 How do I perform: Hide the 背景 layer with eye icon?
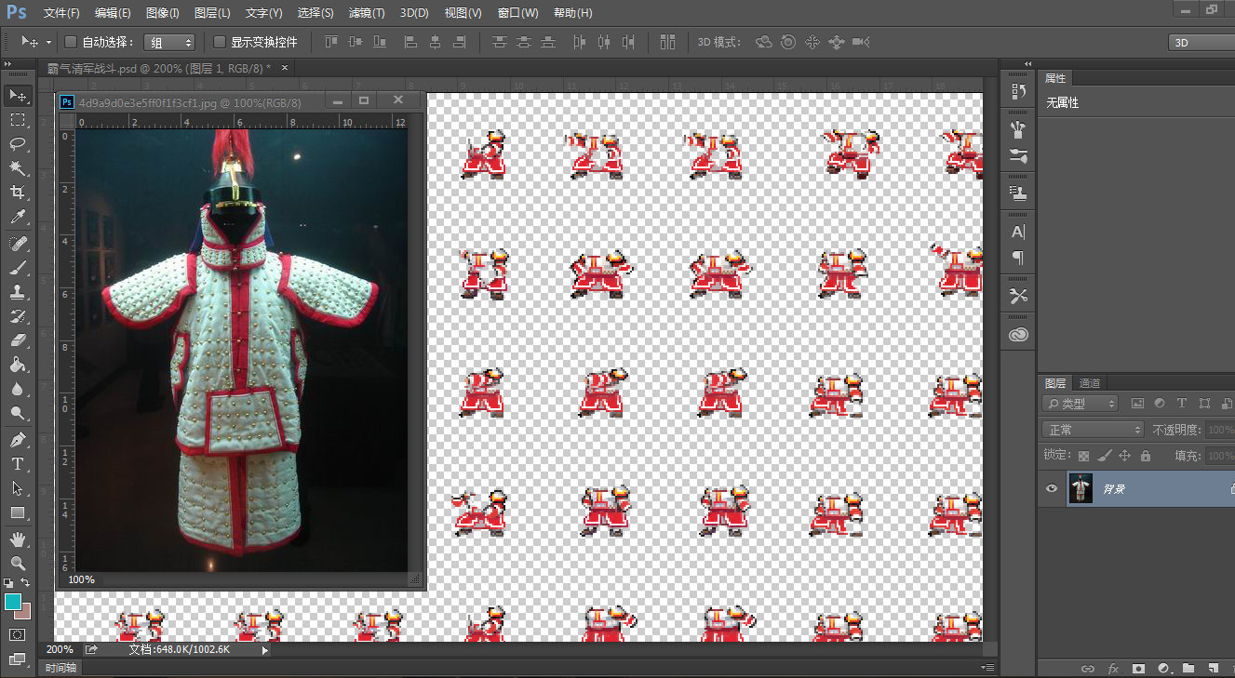click(1052, 488)
